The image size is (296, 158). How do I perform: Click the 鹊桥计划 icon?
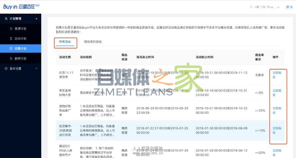coord(11,59)
